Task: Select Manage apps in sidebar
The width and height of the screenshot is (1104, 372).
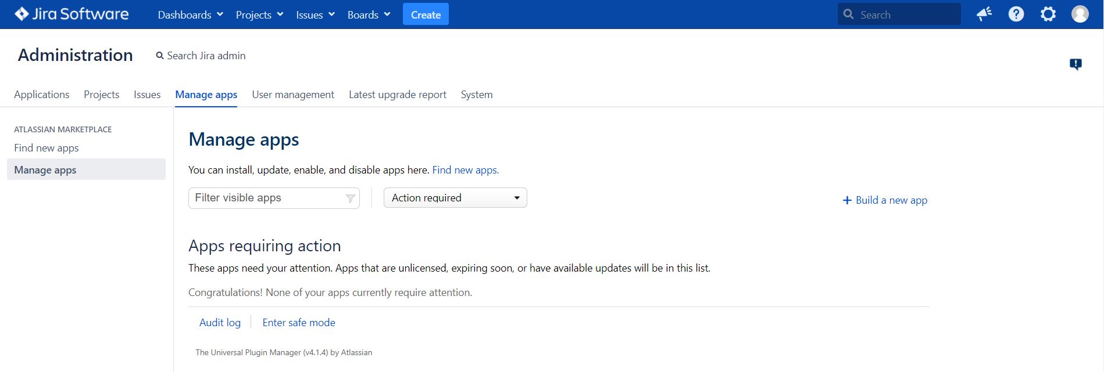Action: (86, 169)
